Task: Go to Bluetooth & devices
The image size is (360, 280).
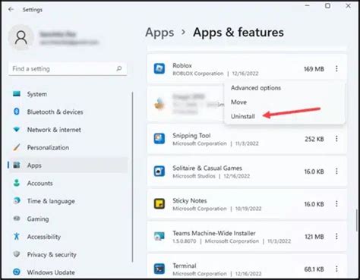Action: point(55,112)
